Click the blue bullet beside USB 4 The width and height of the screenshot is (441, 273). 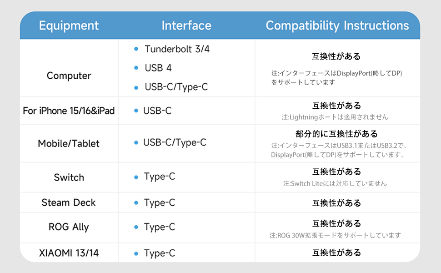tap(136, 68)
